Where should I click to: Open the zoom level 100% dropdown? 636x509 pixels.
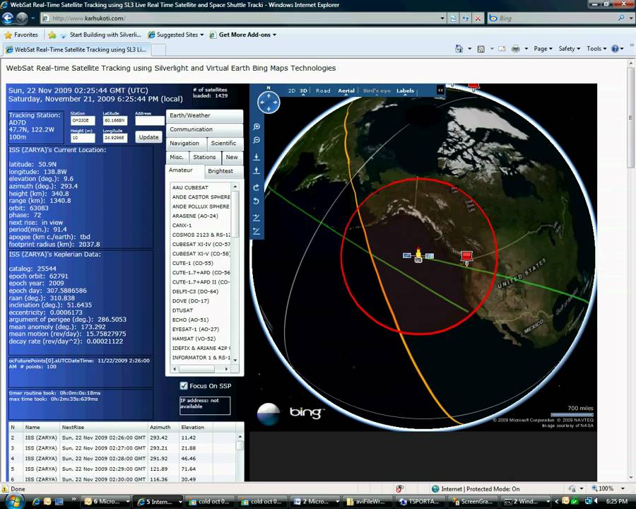pos(623,488)
